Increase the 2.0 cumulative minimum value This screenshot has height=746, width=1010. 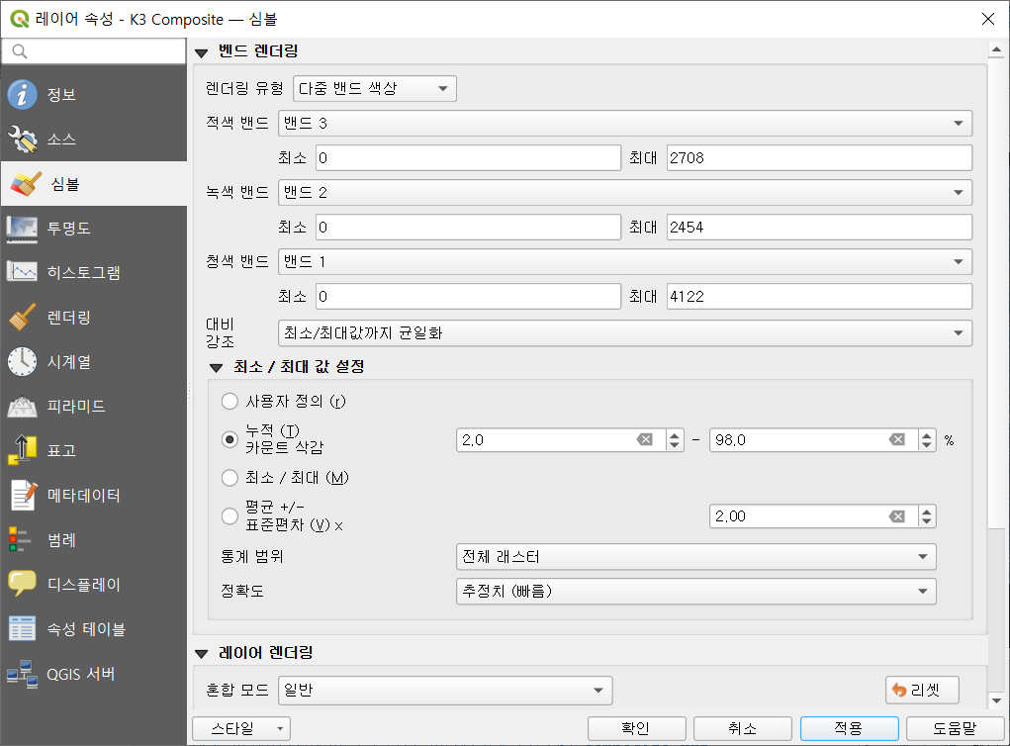point(675,435)
